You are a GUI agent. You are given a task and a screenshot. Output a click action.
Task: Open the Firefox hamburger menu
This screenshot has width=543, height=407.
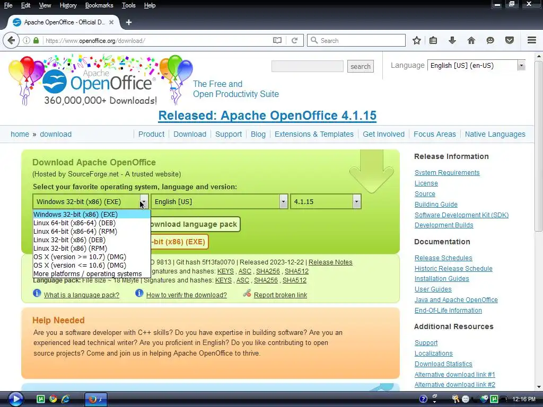point(532,40)
